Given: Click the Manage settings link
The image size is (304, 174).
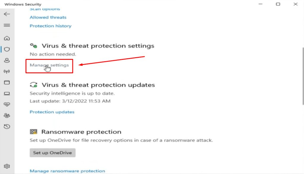Looking at the screenshot, I should pos(49,65).
